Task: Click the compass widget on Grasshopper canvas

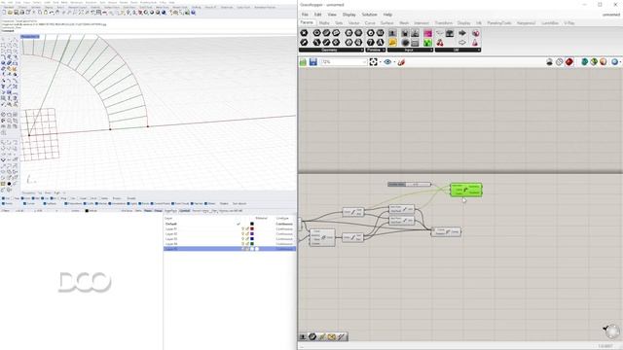Action: (612, 331)
